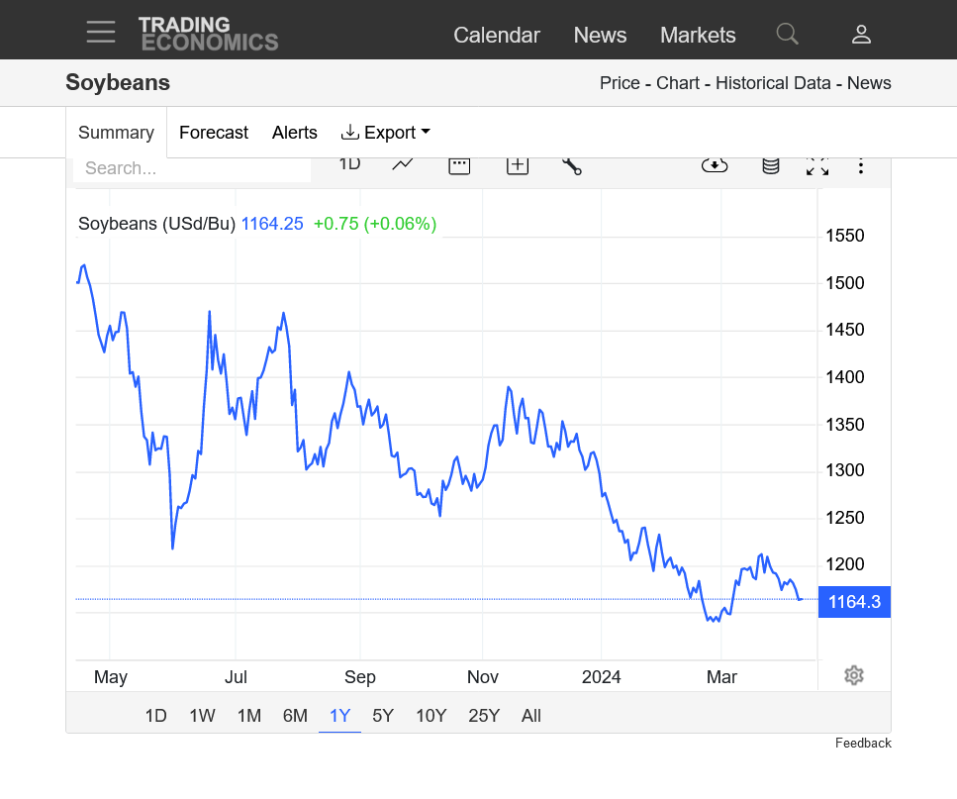
Task: Download chart with cloud icon
Action: (x=715, y=165)
